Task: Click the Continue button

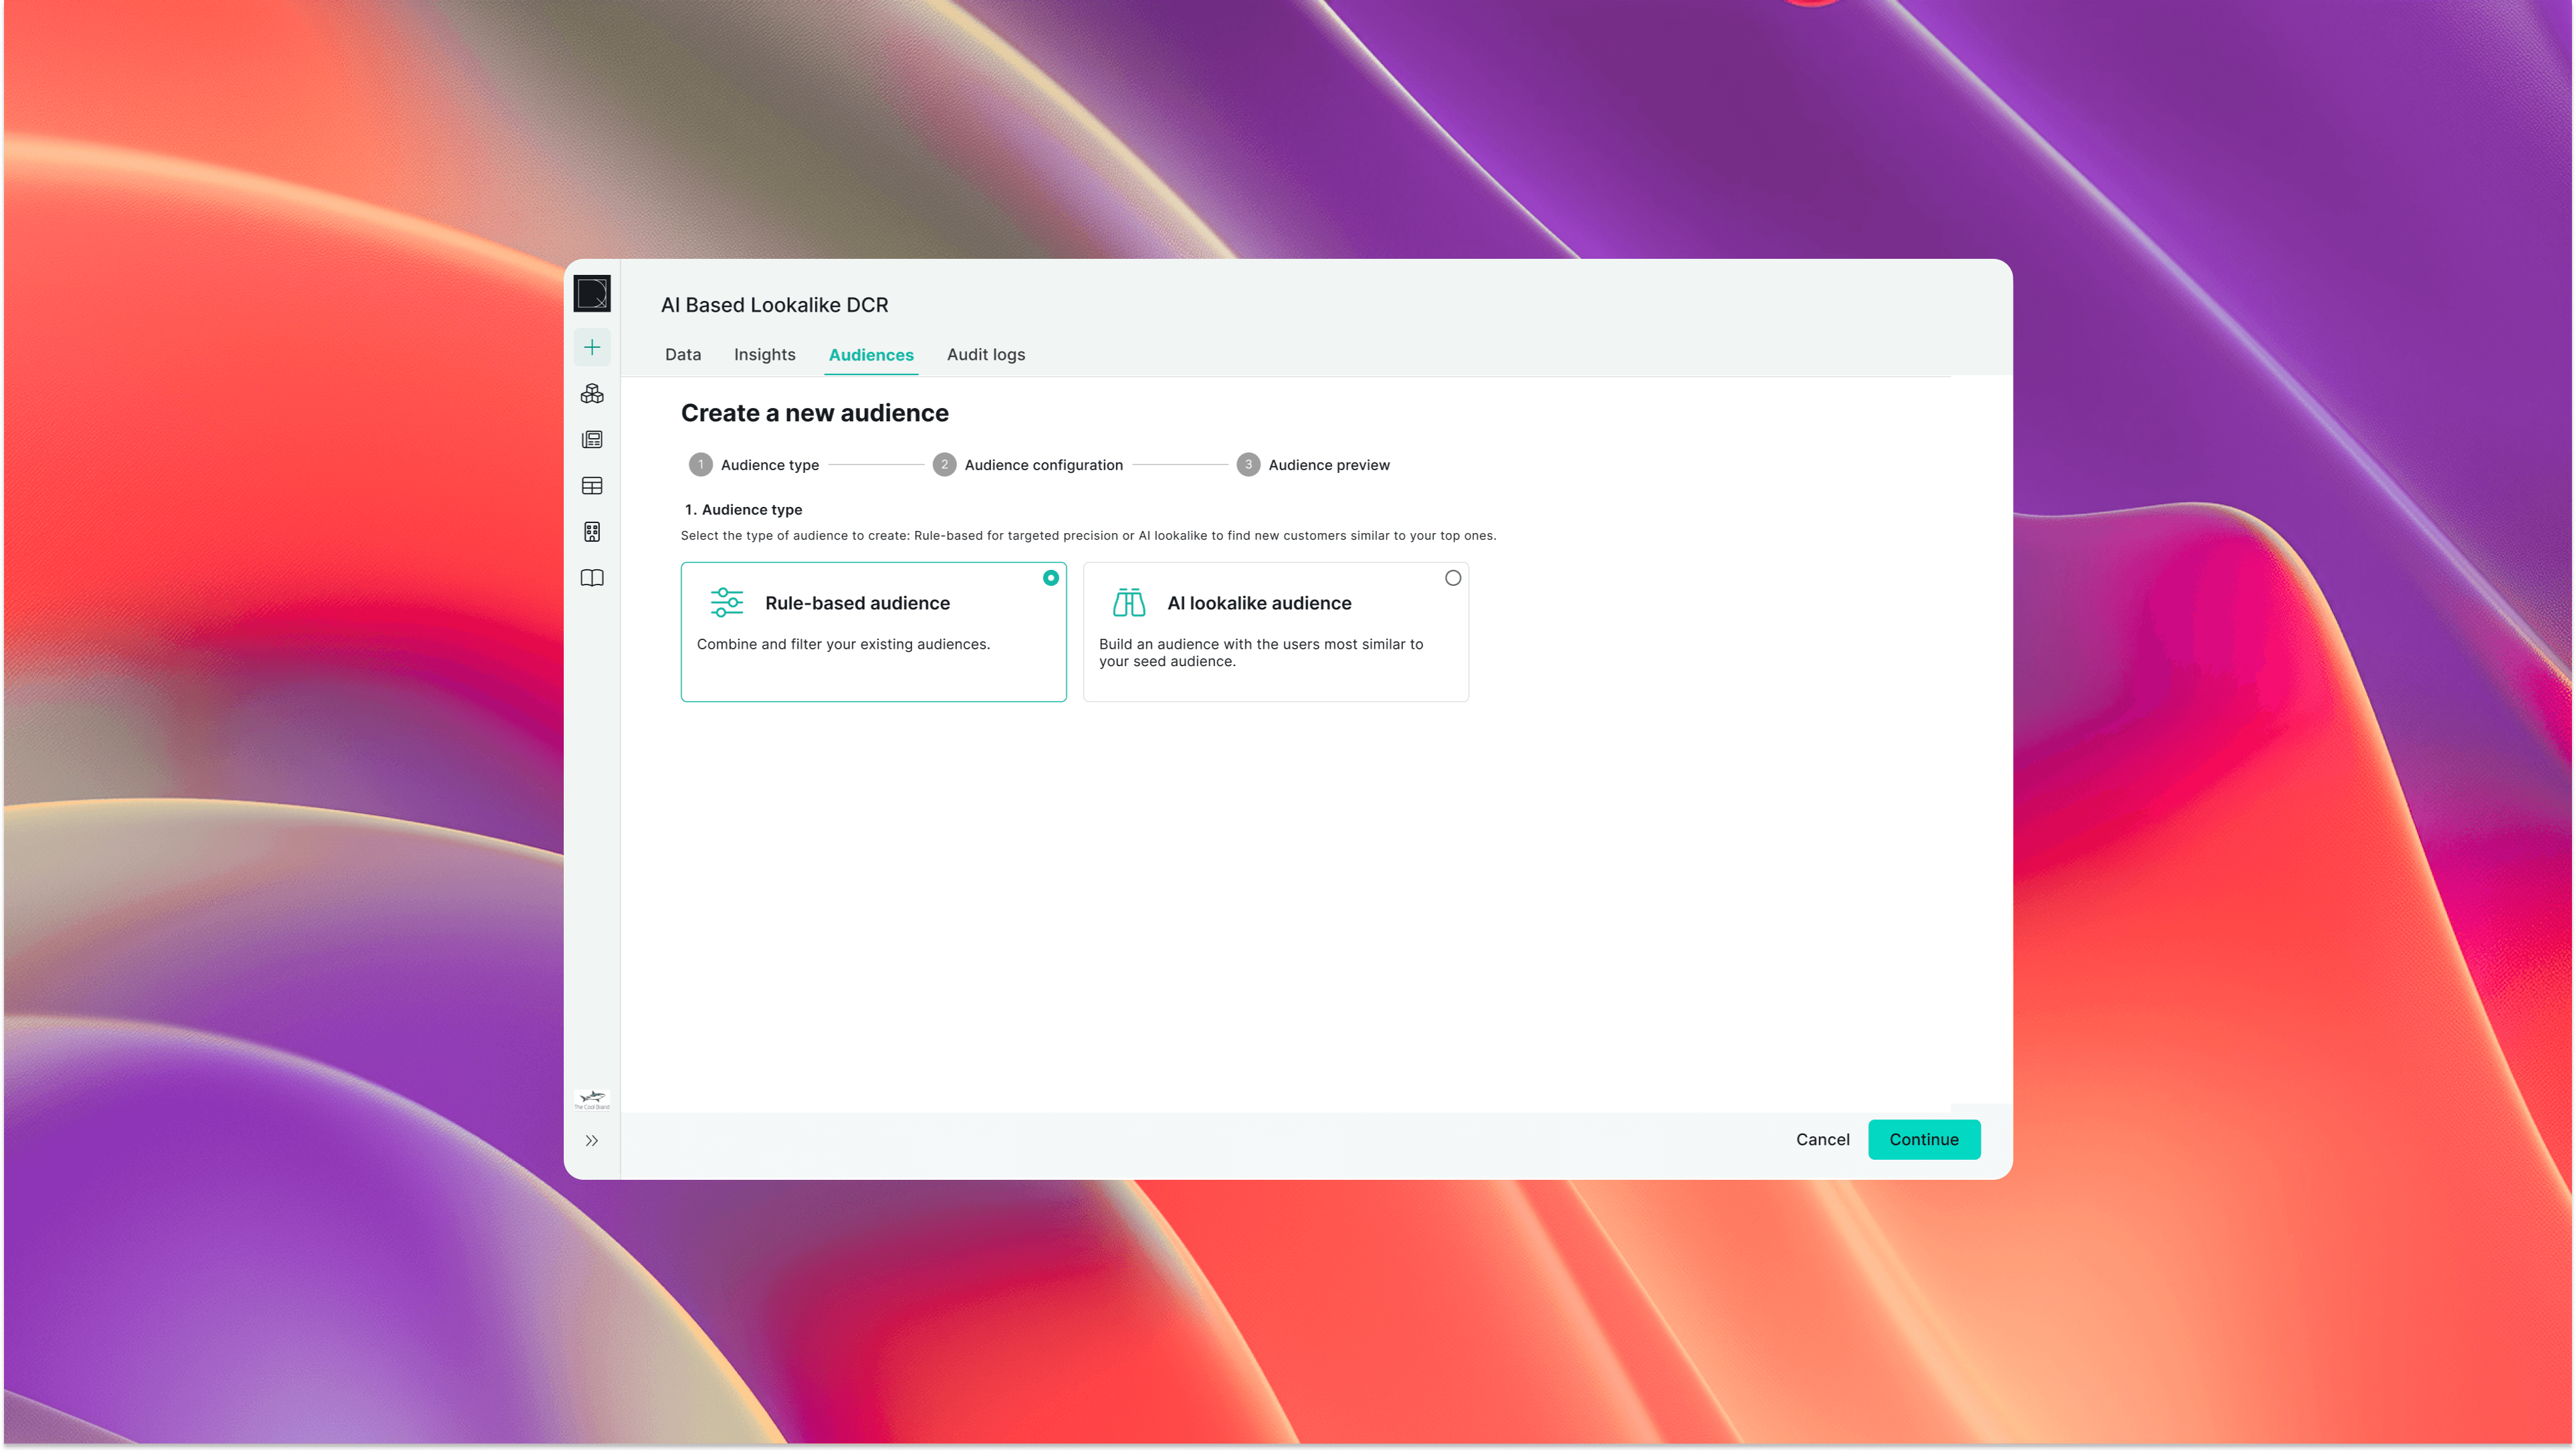Action: click(x=1923, y=1139)
